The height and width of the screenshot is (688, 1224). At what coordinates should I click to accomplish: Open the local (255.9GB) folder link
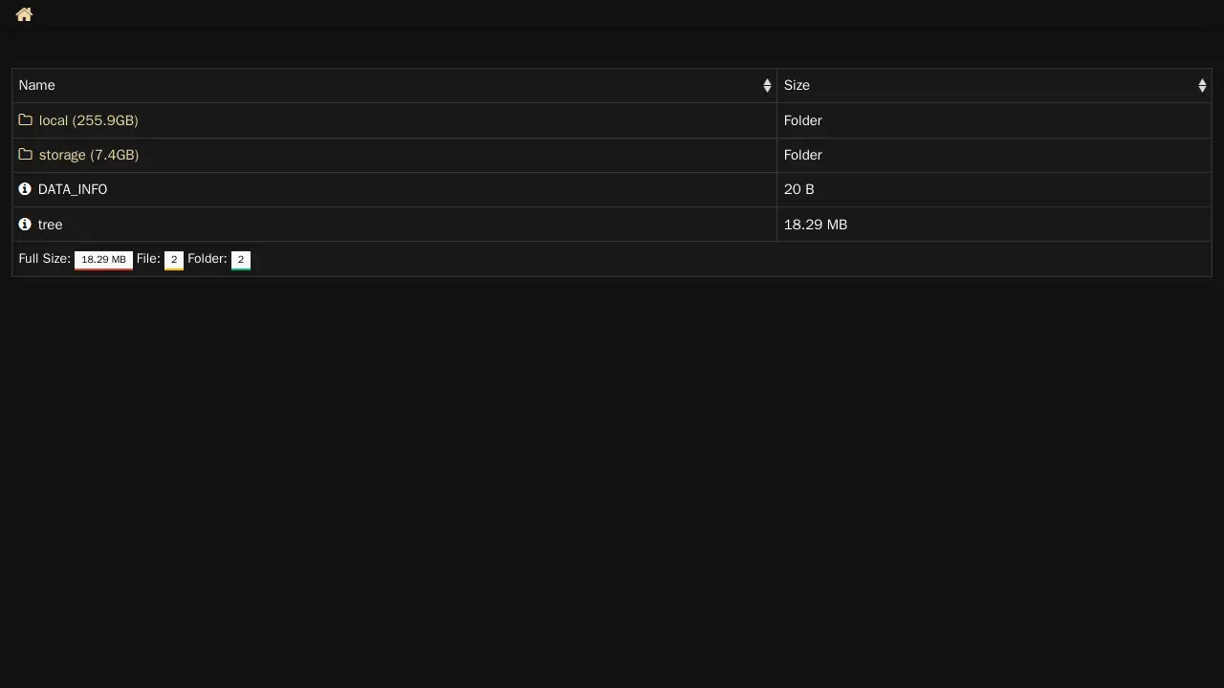[88, 120]
